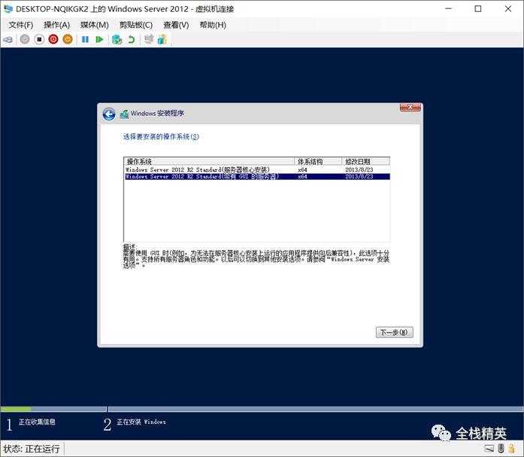The width and height of the screenshot is (524, 457).
Task: Click the x64 cell in the GUI server row
Action: coord(302,176)
